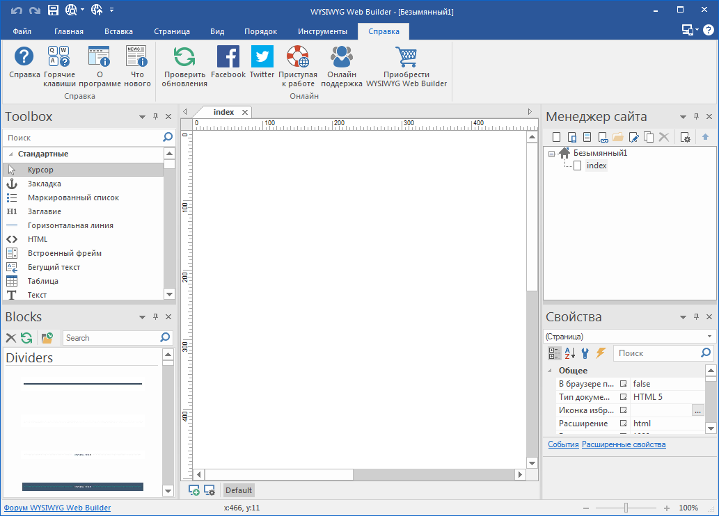
Task: Pin the Blocks panel
Action: tap(155, 316)
